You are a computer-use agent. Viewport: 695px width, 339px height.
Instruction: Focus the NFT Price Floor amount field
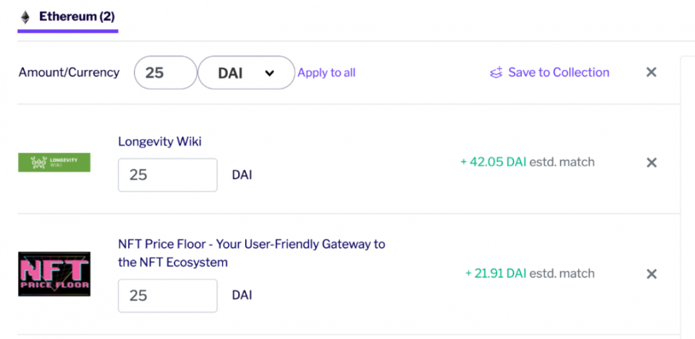pos(167,295)
